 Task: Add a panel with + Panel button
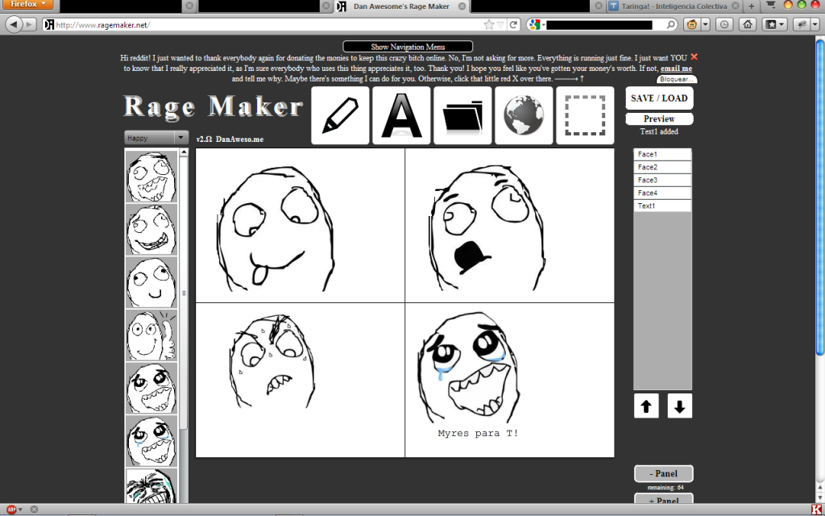tap(664, 499)
